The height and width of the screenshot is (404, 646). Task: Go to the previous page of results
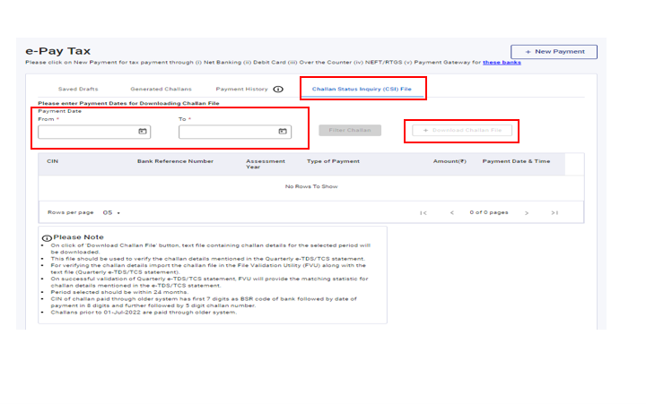point(451,212)
